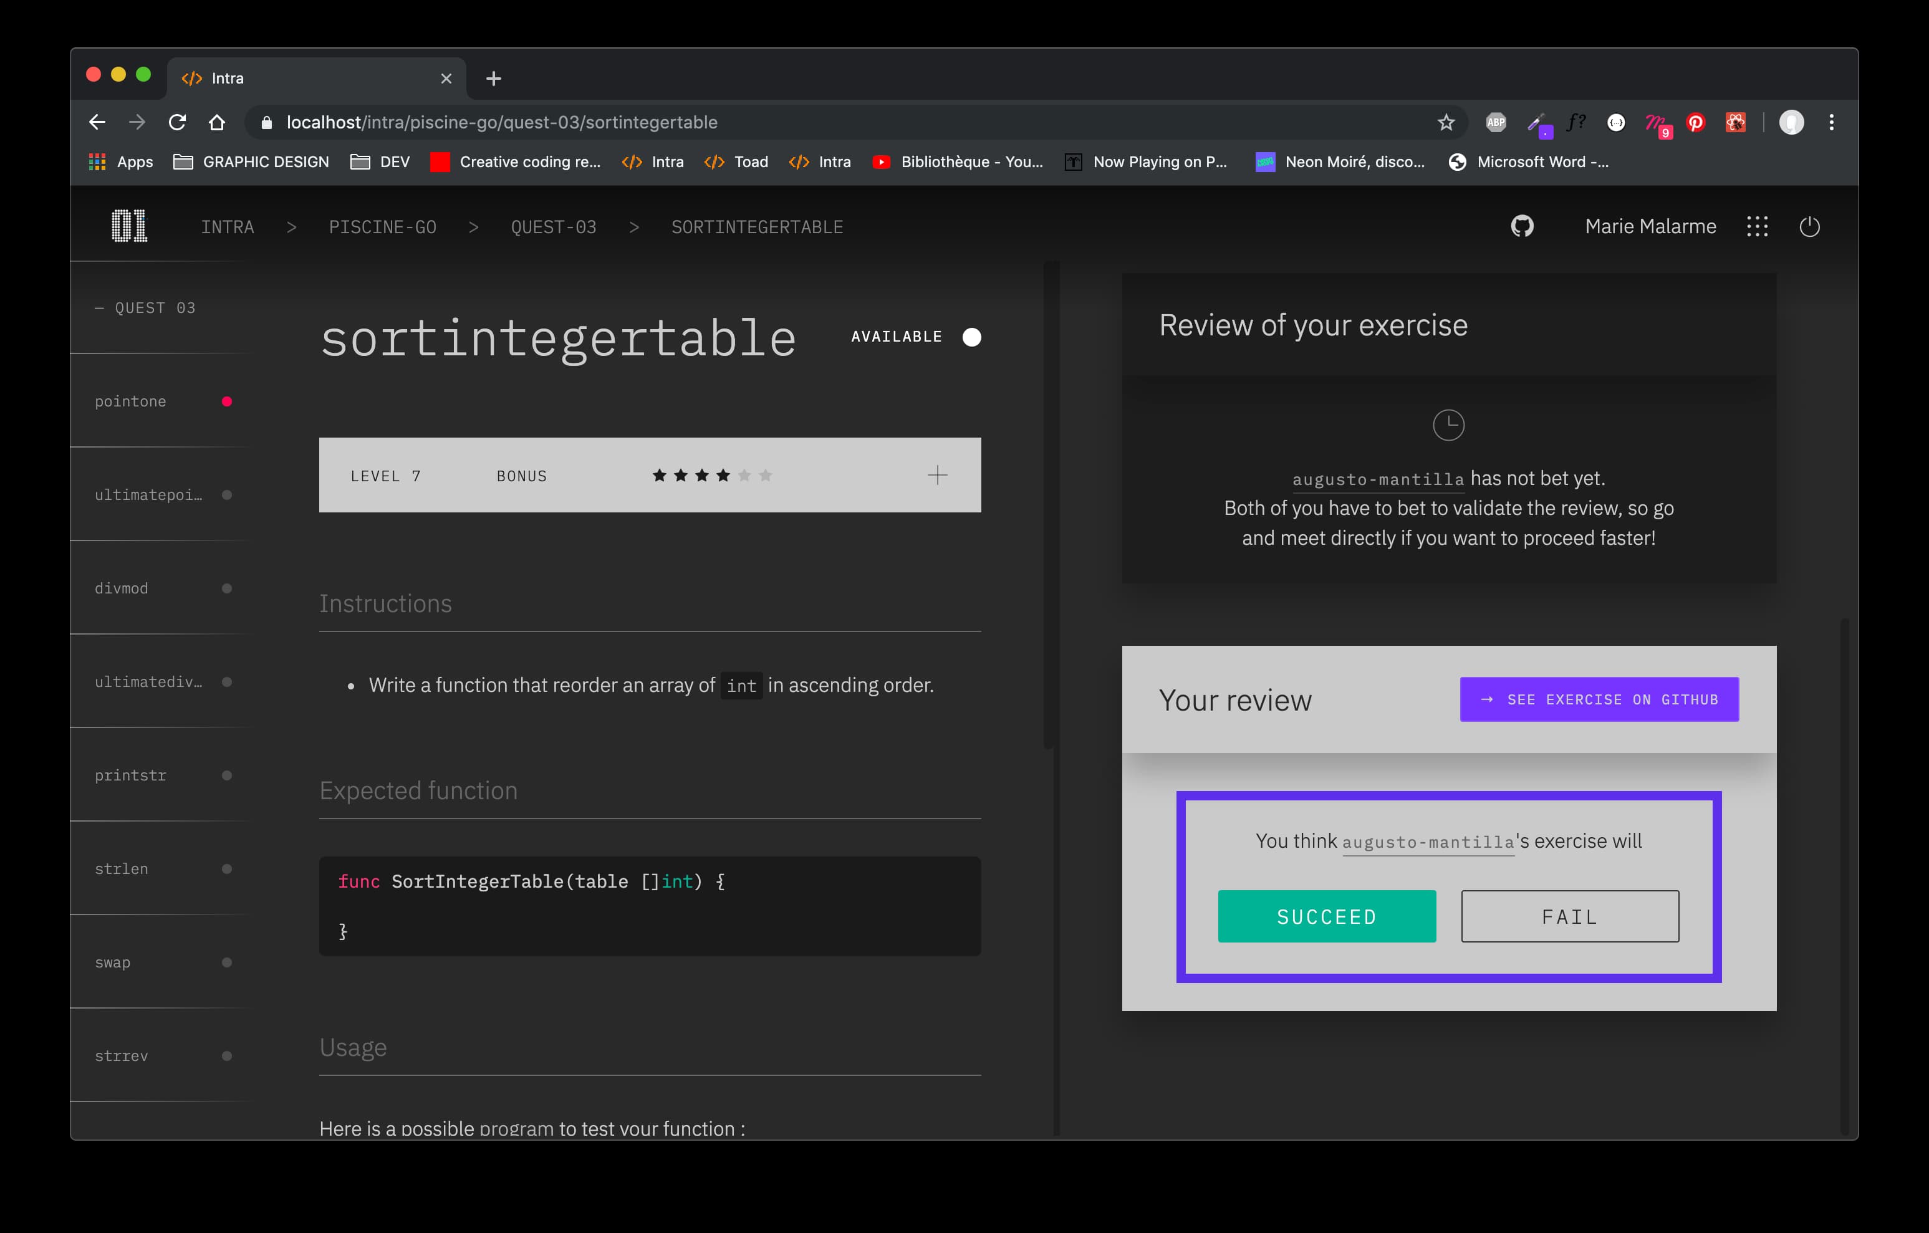
Task: Click the QUEST-03 breadcrumb link
Action: [556, 226]
